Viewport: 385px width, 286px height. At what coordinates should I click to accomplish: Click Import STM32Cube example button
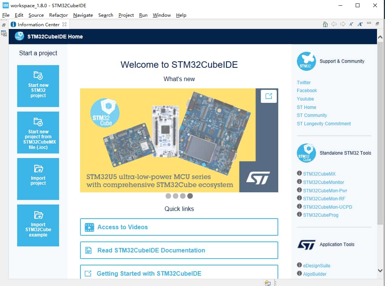[38, 225]
